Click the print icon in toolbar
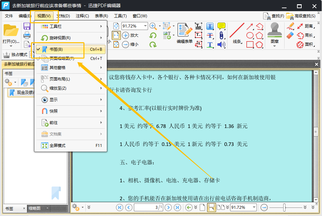Viewport: 322px width, 216px height. pyautogui.click(x=27, y=35)
